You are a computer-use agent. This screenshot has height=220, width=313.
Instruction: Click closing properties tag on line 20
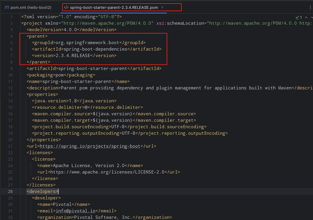44,140
